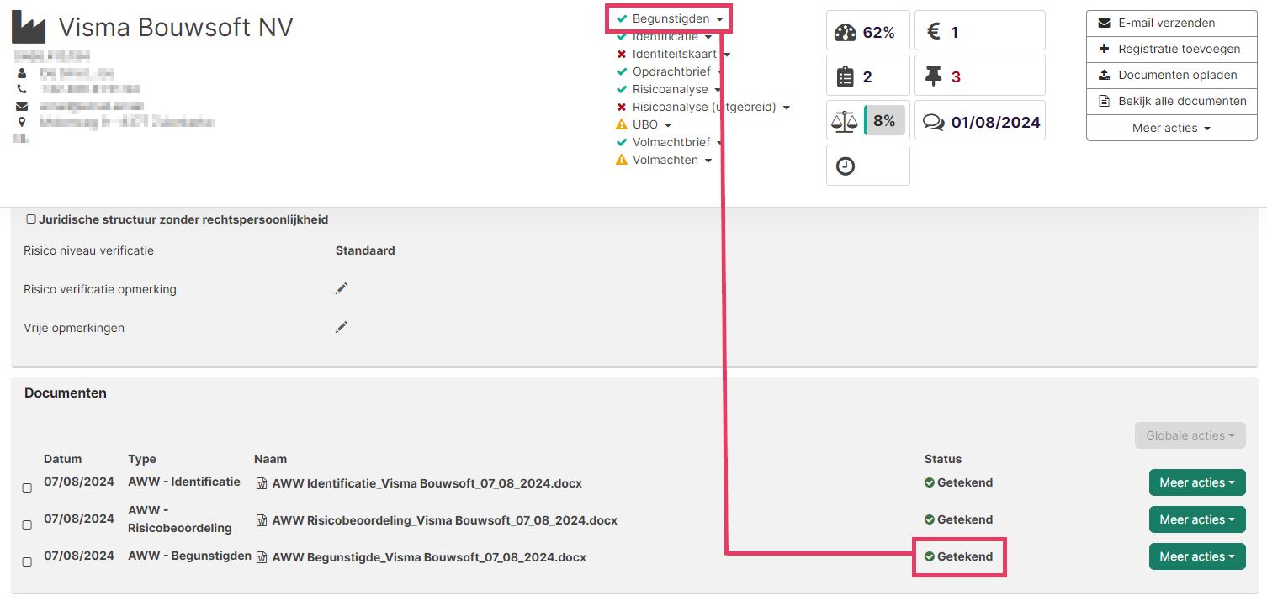Click the Standaard risk level value
1267x601 pixels.
click(365, 250)
